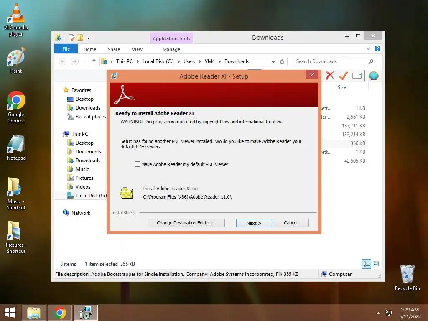Click Next to install Adobe Reader

click(254, 223)
